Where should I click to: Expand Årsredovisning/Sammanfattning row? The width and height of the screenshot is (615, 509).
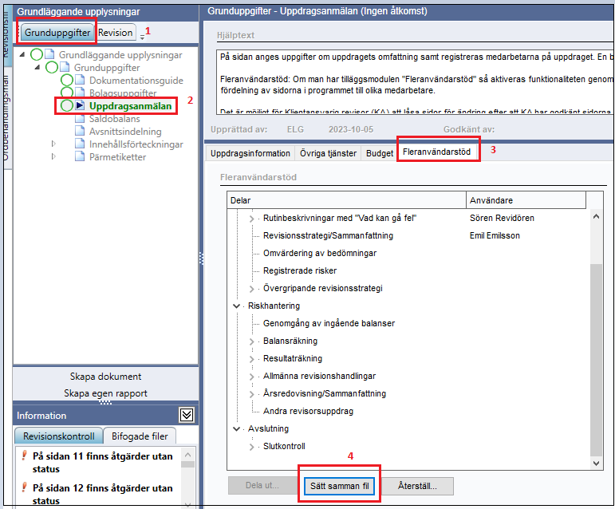252,394
